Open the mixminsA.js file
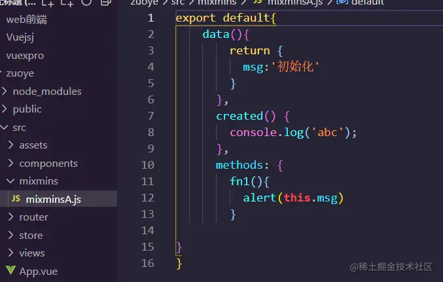The height and width of the screenshot is (282, 443). click(53, 199)
